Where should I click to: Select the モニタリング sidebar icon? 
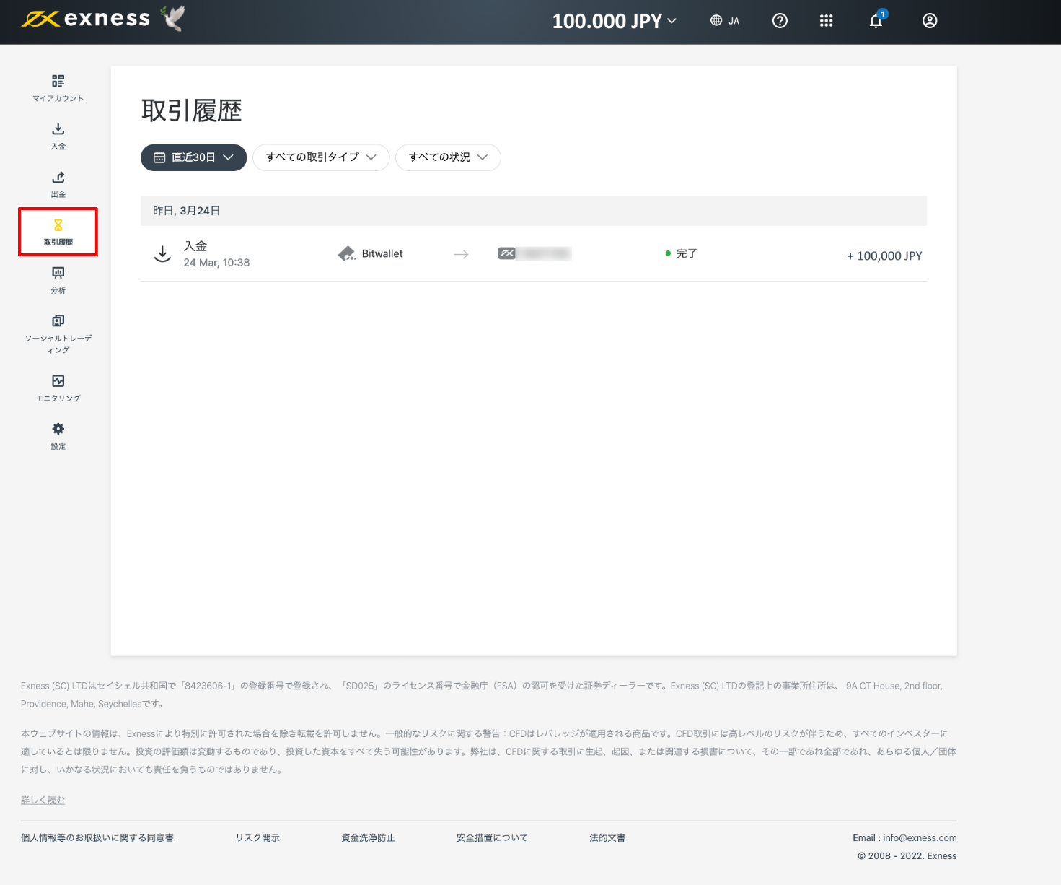point(58,388)
